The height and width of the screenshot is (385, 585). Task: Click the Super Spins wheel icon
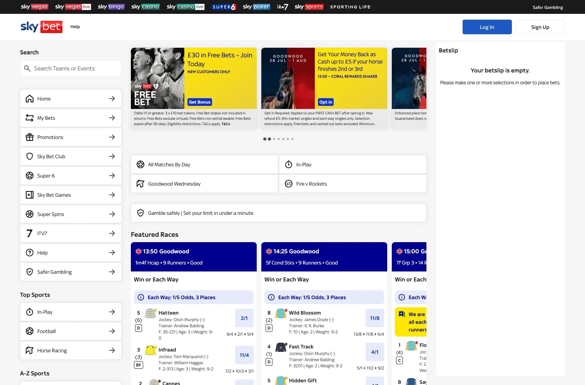pos(30,214)
